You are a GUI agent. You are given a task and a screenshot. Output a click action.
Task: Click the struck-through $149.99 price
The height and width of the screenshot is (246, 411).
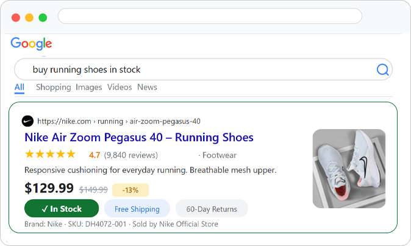coord(93,190)
